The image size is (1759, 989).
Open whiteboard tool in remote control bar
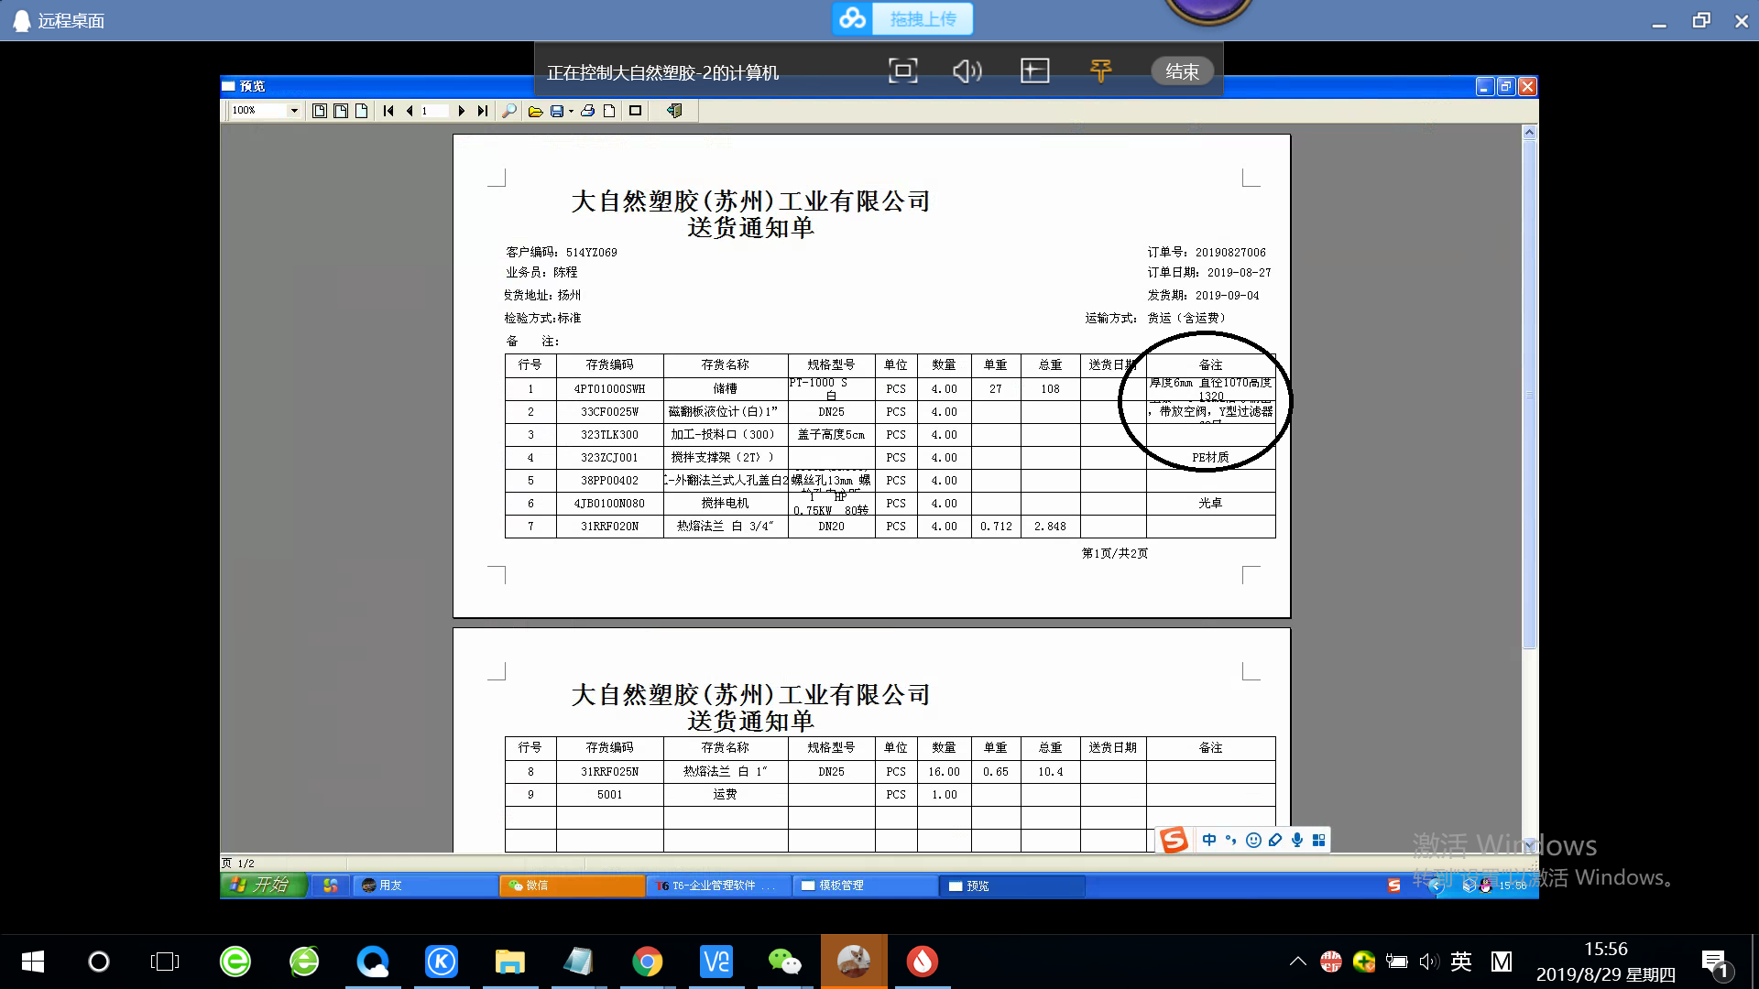click(1035, 71)
